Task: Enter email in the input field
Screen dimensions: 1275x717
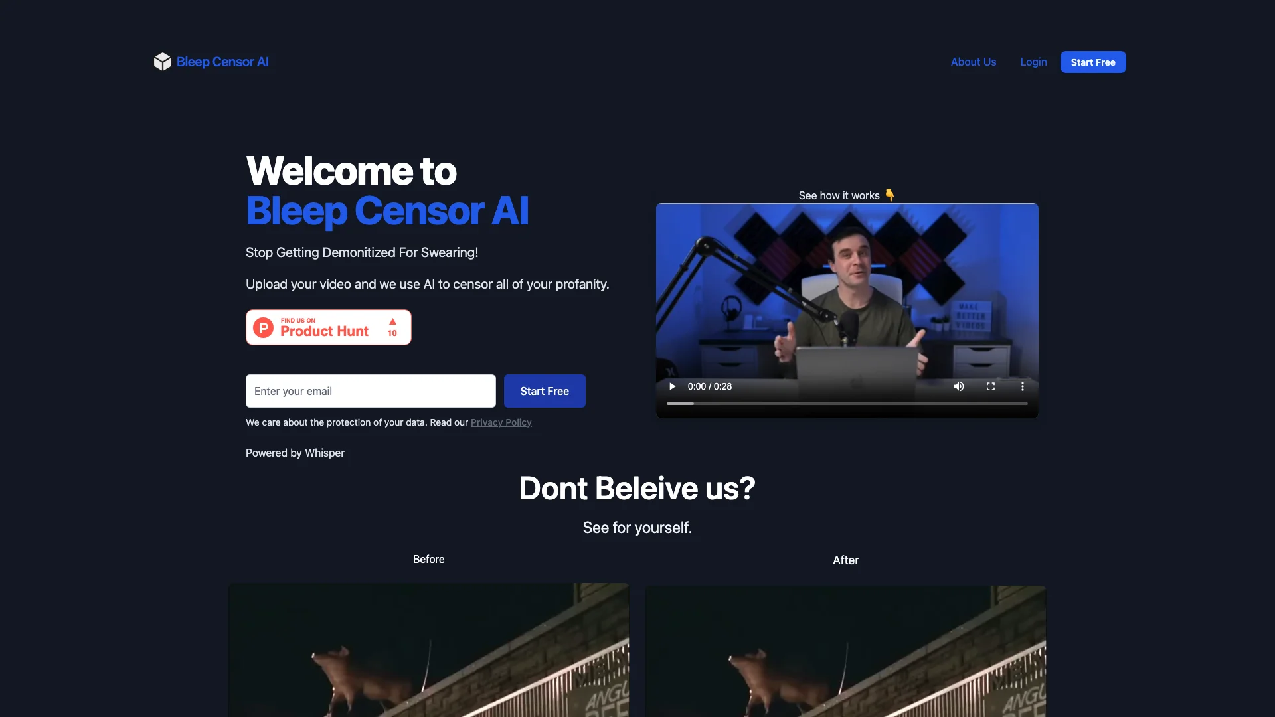Action: [369, 390]
